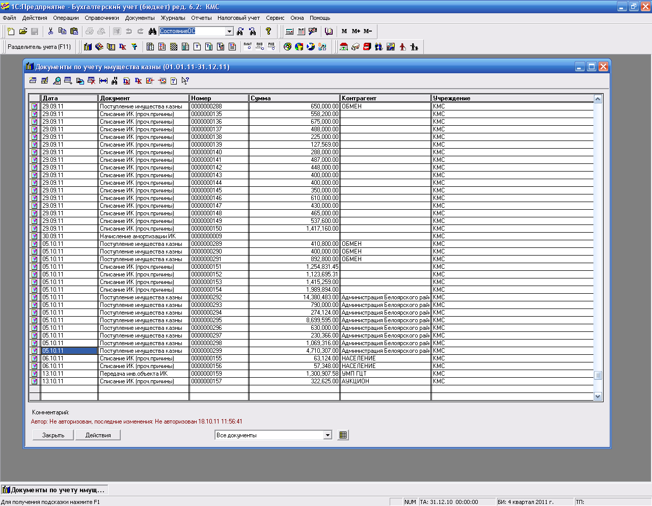Click inside the СостояниеОС search field
The image size is (652, 506).
click(x=192, y=32)
